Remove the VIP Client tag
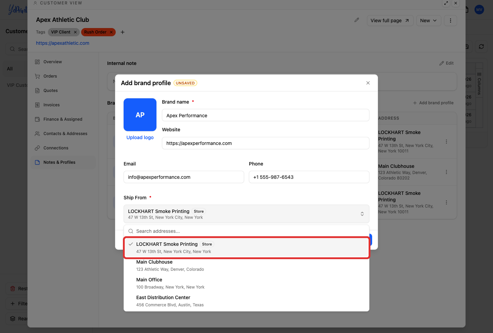This screenshot has width=493, height=333. coord(75,32)
